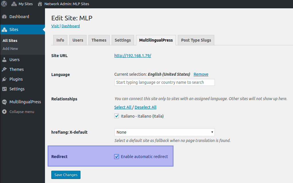Click the Network Admin home icon
293x183 pixels.
click(40, 4)
